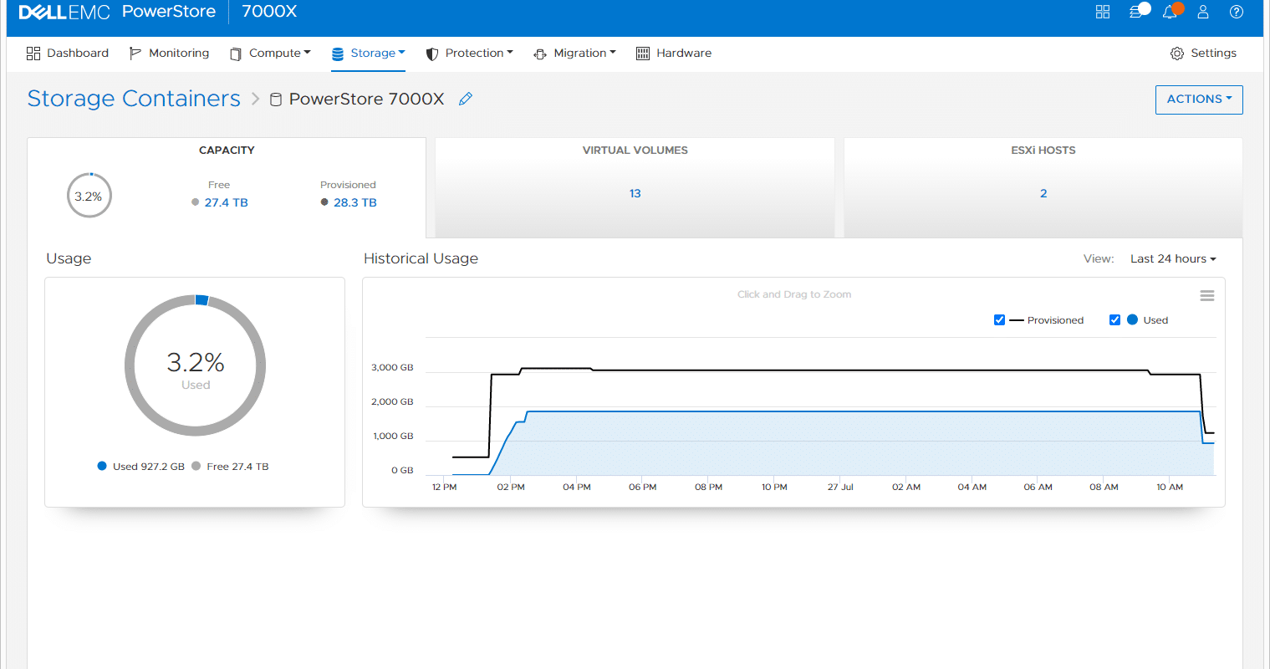The height and width of the screenshot is (669, 1270).
Task: Click the Hardware rack icon
Action: pyautogui.click(x=643, y=54)
